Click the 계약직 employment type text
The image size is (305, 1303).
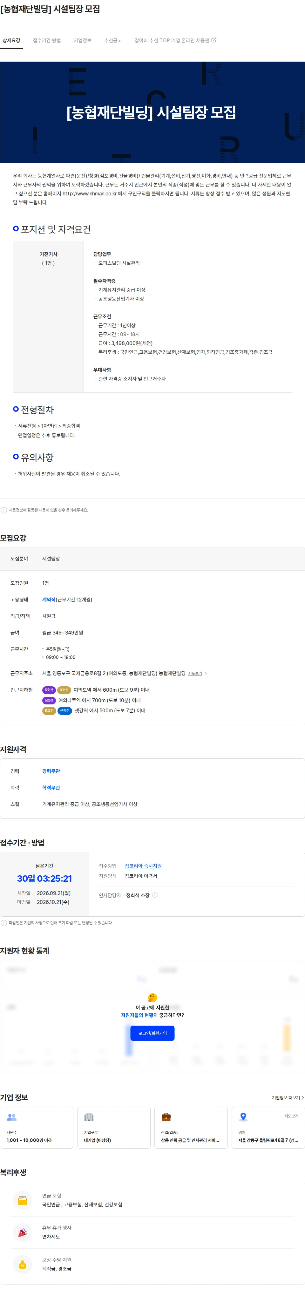[49, 600]
